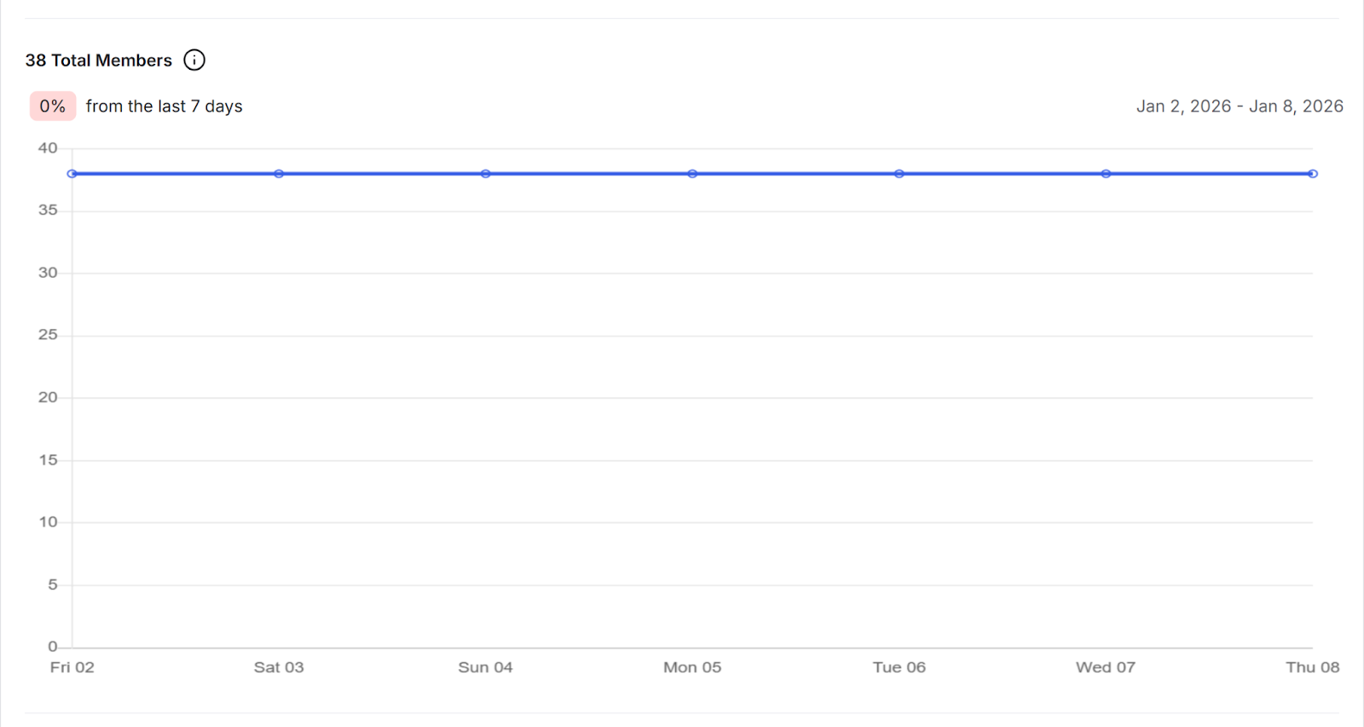This screenshot has width=1364, height=727.
Task: Click the "0" y-axis label
Action: (53, 647)
